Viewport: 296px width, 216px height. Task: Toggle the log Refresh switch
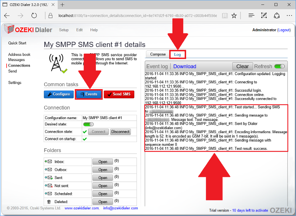click(x=279, y=66)
